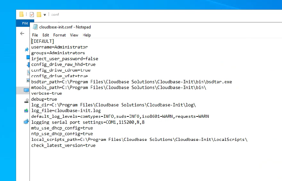Click the Downloads arrow icon in sidebar
282x181 pixels.
tap(28, 65)
